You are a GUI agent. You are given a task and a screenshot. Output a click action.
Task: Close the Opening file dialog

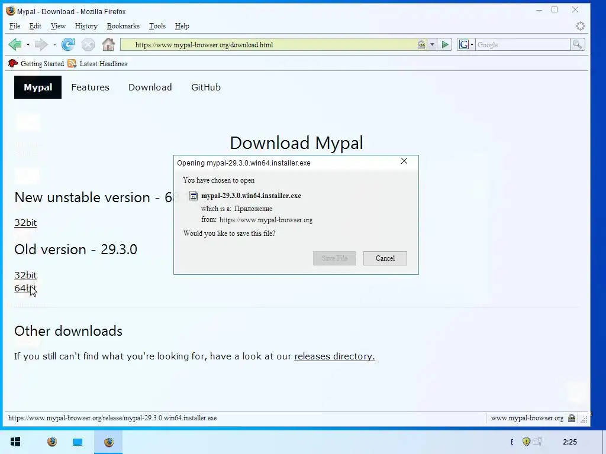(404, 161)
